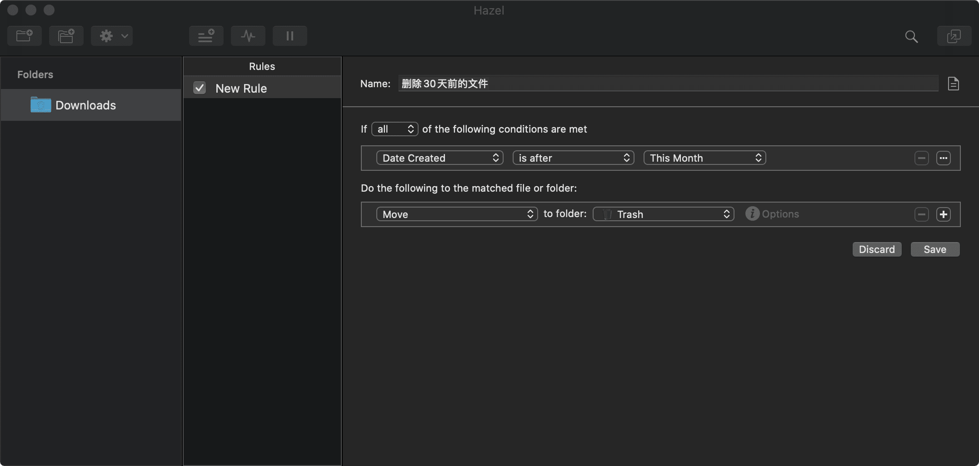979x466 pixels.
Task: Uncheck the New Rule checkbox
Action: pyautogui.click(x=199, y=88)
